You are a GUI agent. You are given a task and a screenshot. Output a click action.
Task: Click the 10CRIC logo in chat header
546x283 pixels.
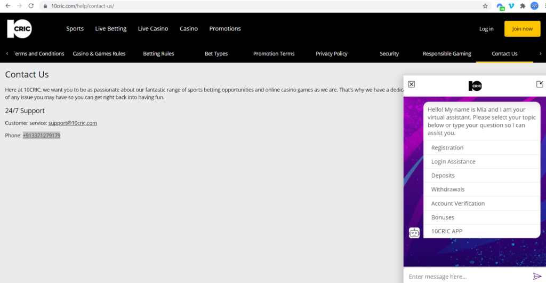click(x=475, y=86)
